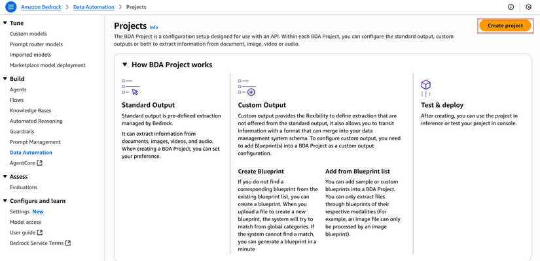Open Prompt router models
Viewport: 540px width, 261px height.
click(36, 44)
